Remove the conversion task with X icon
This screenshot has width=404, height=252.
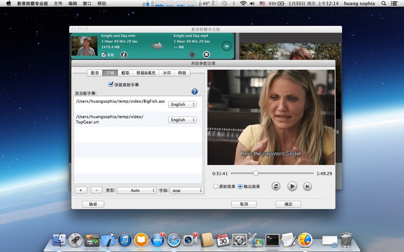206,54
